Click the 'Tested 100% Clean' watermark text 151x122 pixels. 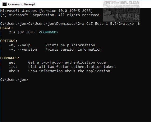122,3
